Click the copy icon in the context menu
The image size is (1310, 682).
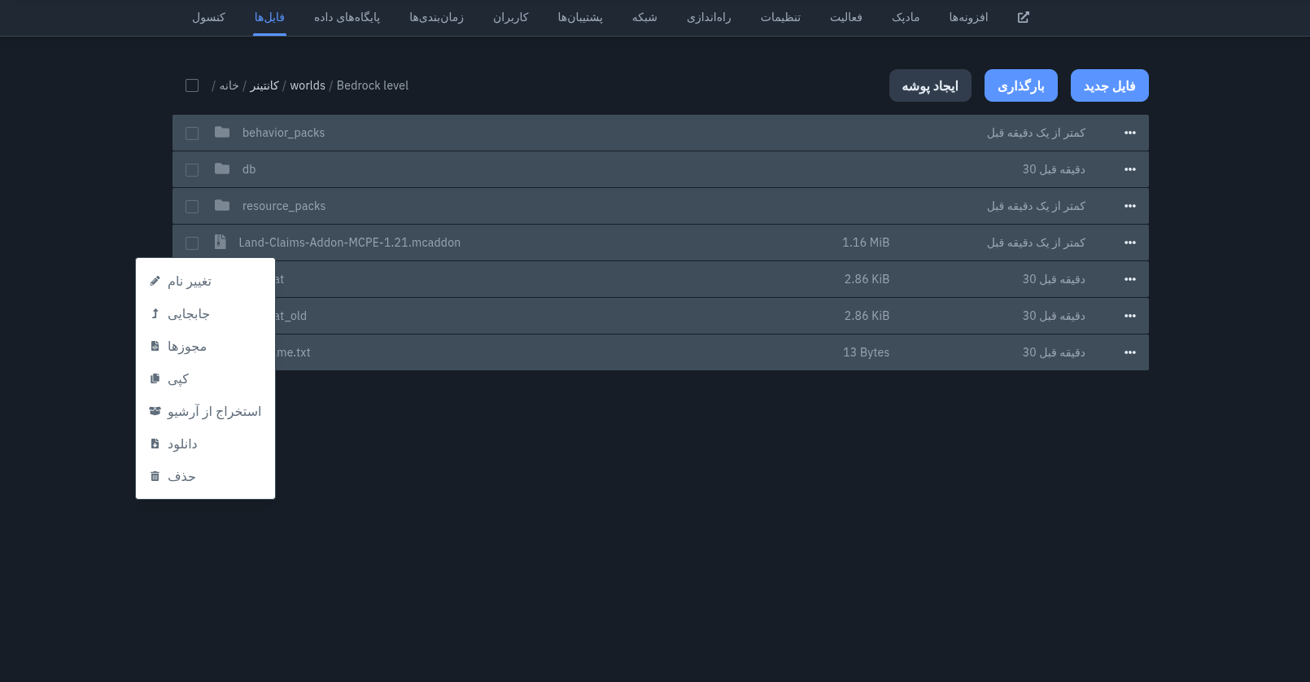pos(155,378)
